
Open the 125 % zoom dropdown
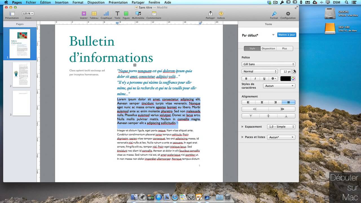(x=28, y=14)
